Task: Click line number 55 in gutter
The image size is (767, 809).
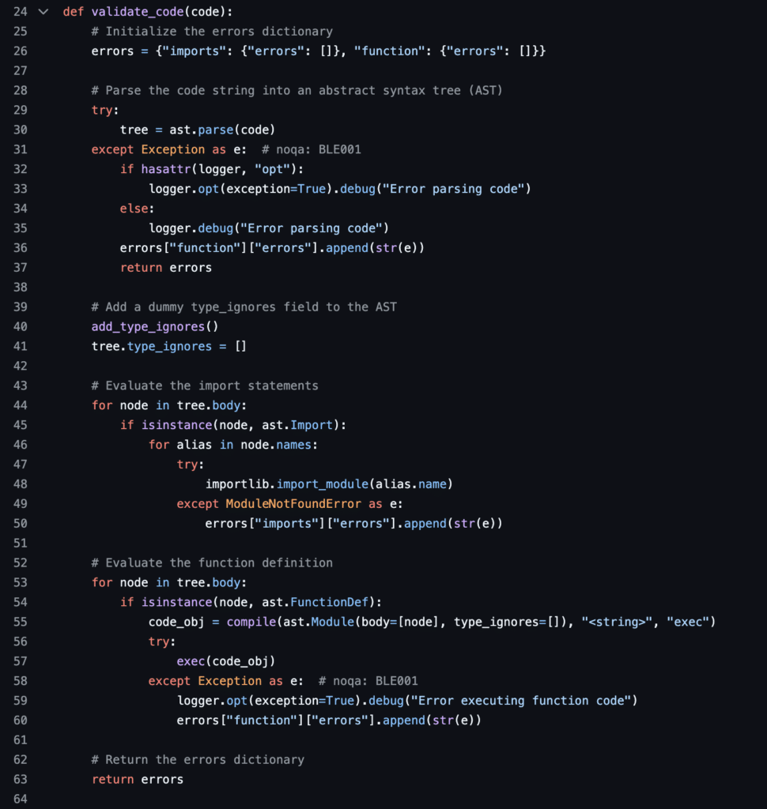Action: pyautogui.click(x=20, y=622)
